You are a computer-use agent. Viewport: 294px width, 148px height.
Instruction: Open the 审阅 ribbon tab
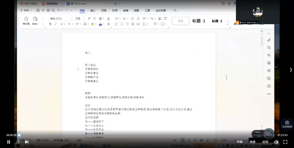(125, 11)
